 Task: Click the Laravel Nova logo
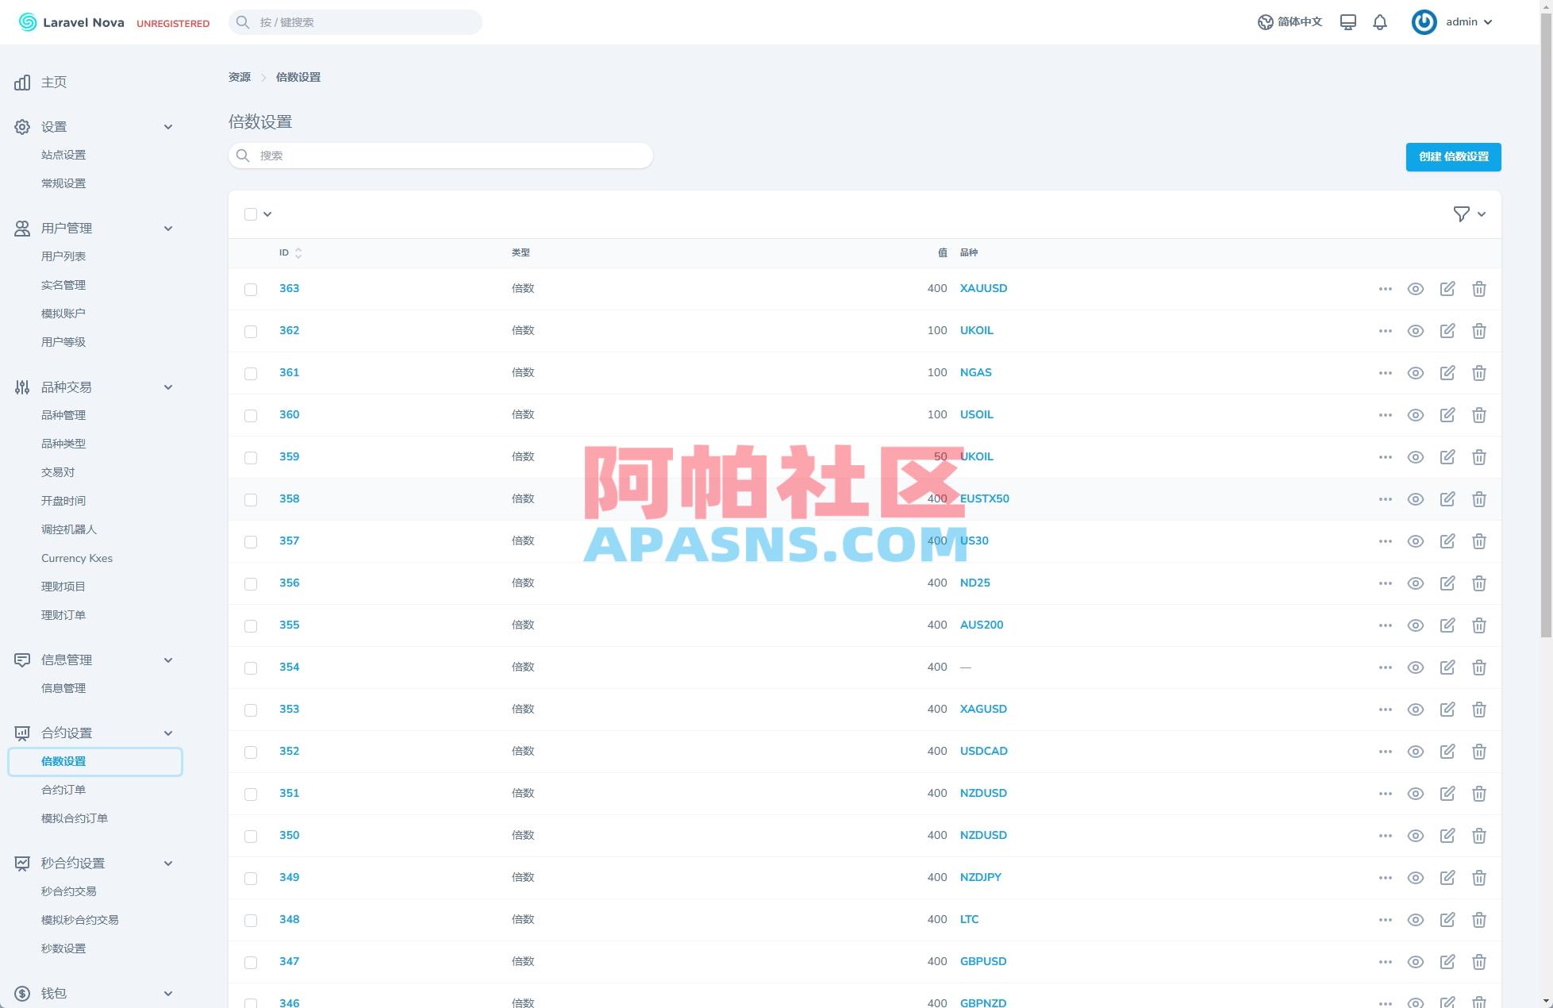(x=70, y=21)
